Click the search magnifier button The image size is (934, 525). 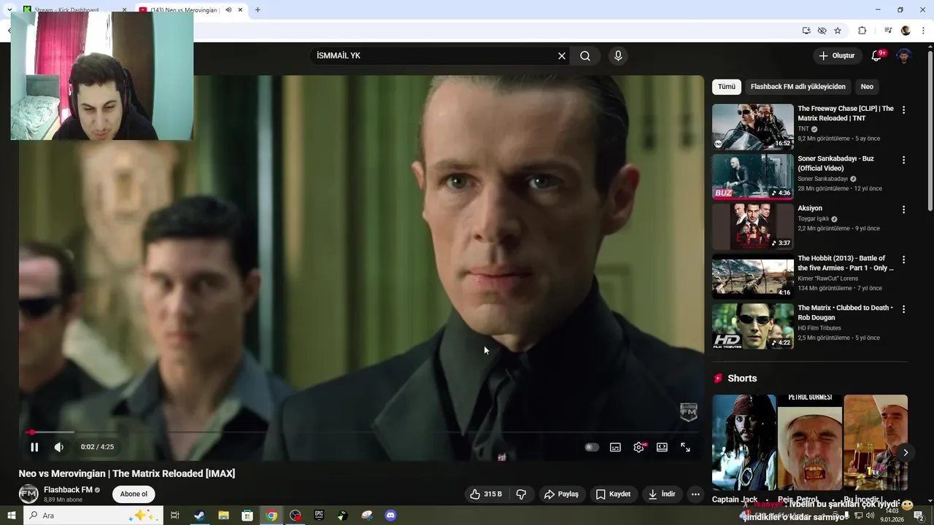point(585,56)
